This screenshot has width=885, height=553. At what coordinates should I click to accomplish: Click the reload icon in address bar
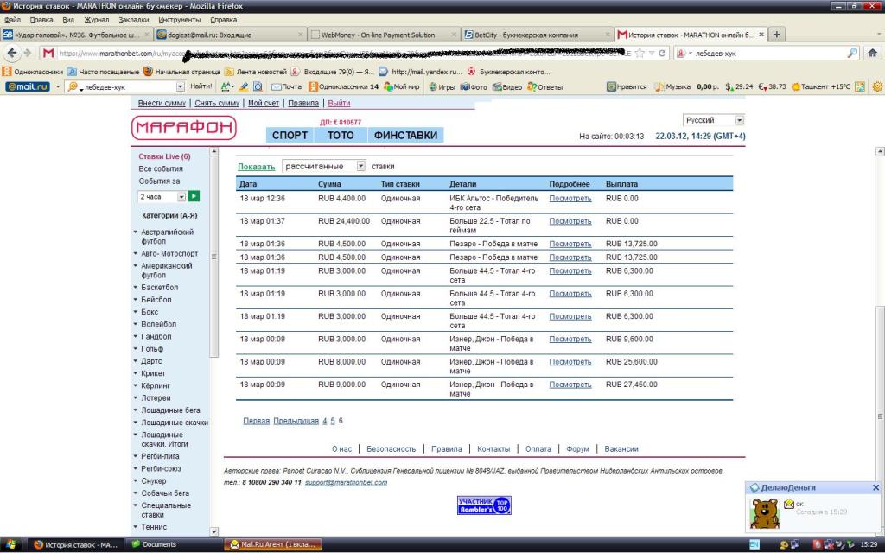(x=662, y=53)
